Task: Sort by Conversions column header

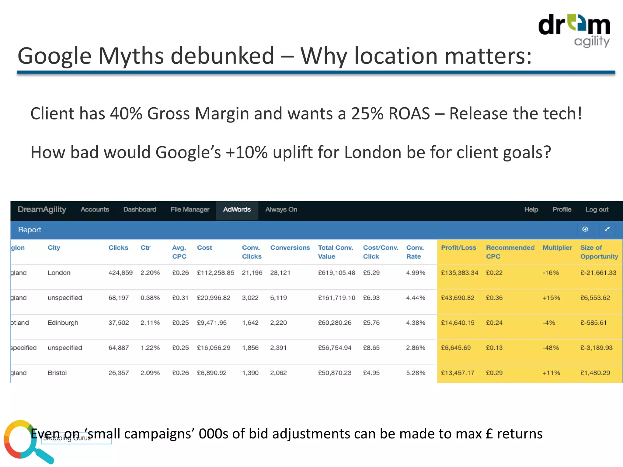Action: (290, 248)
